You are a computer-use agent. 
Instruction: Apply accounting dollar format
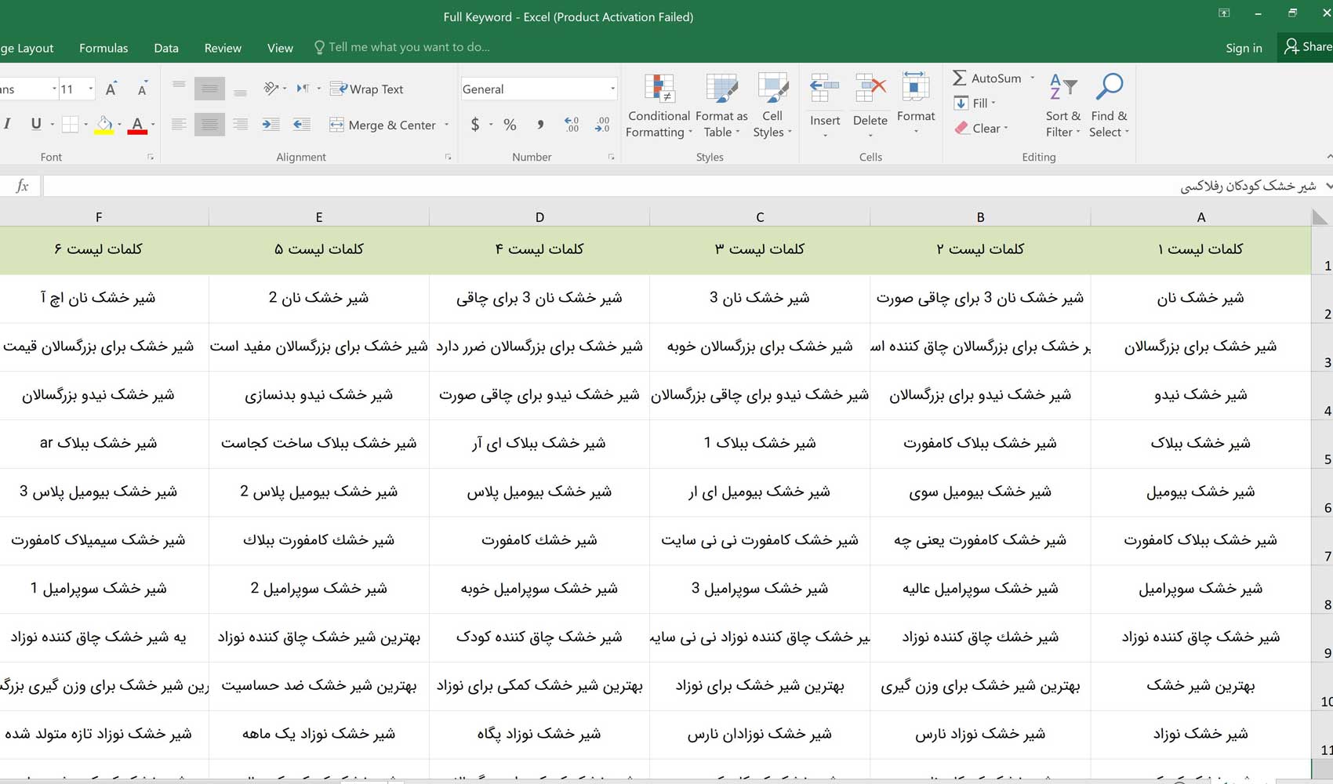coord(474,124)
